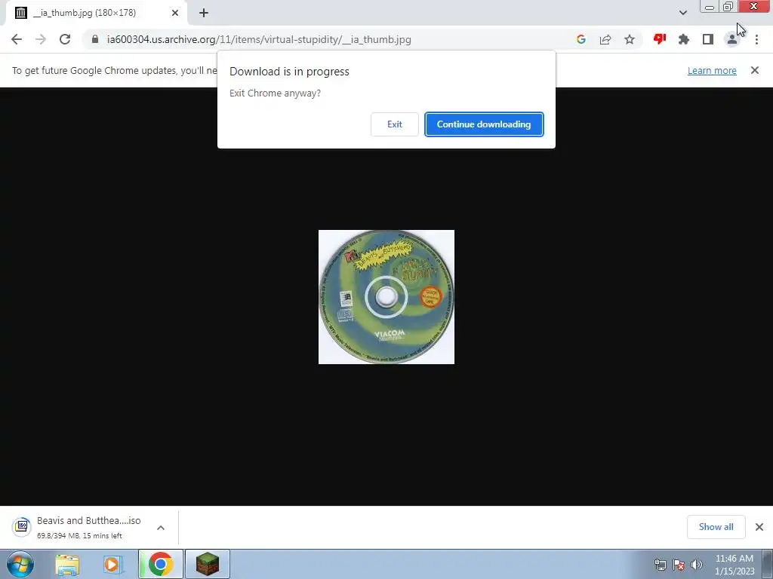
Task: Open Minecraft from the taskbar
Action: [x=208, y=564]
